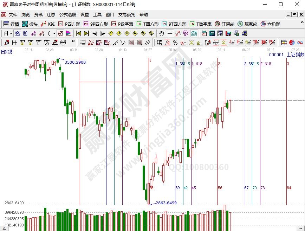Click the yin-yang taiji icon
The height and width of the screenshot is (231, 305).
tap(292, 43)
